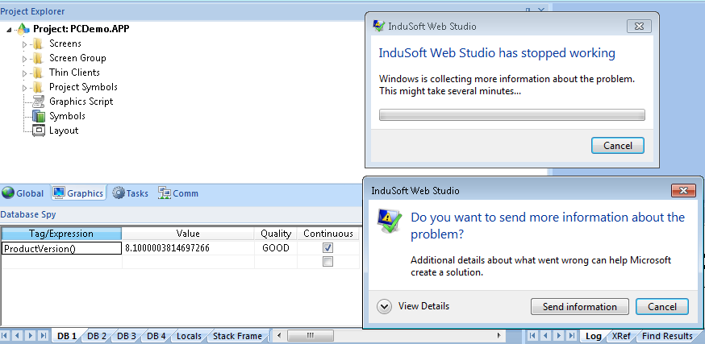Click the Project Symbols folder icon
Image resolution: width=705 pixels, height=344 pixels.
click(x=37, y=87)
